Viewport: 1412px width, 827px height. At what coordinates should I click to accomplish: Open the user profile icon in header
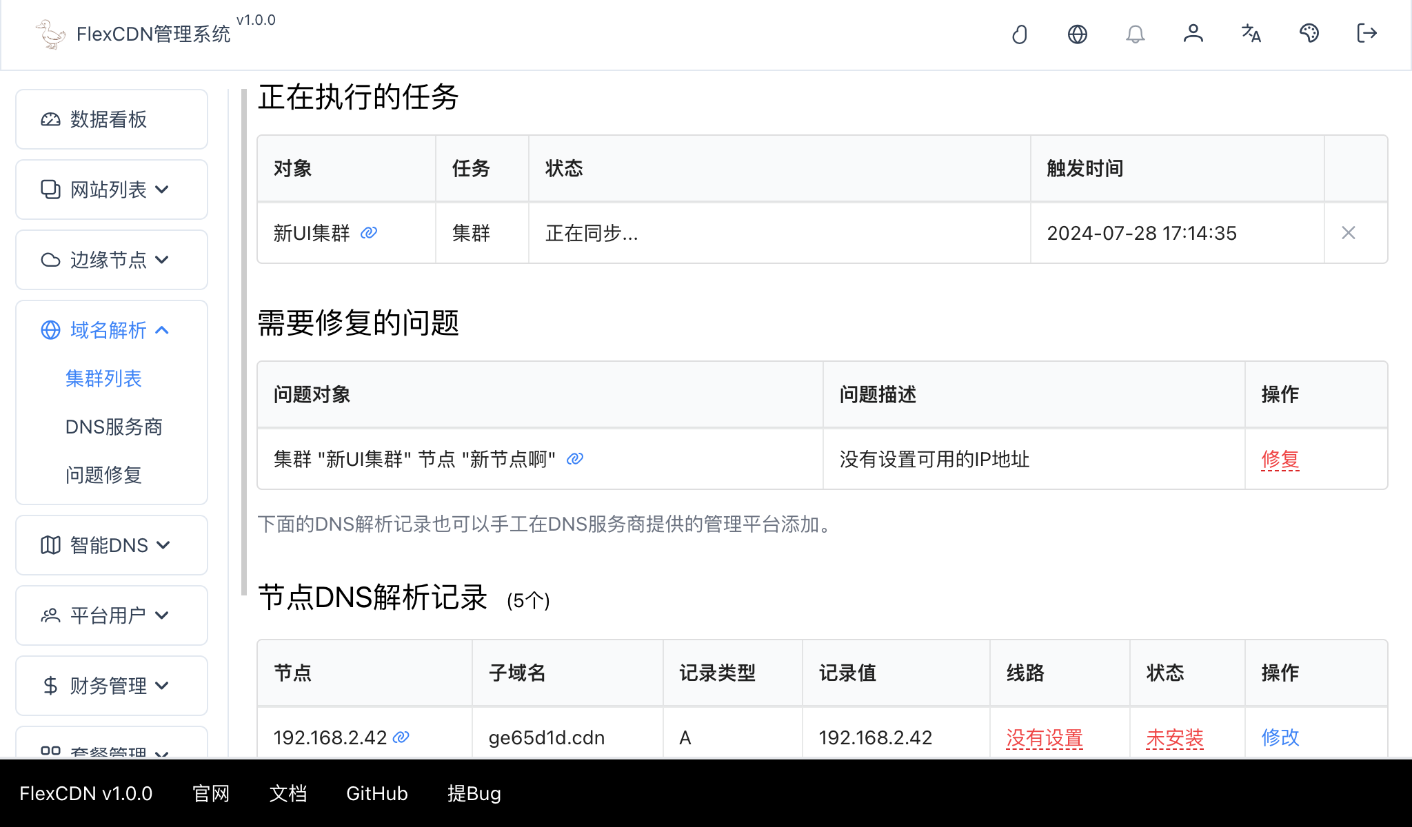point(1193,34)
